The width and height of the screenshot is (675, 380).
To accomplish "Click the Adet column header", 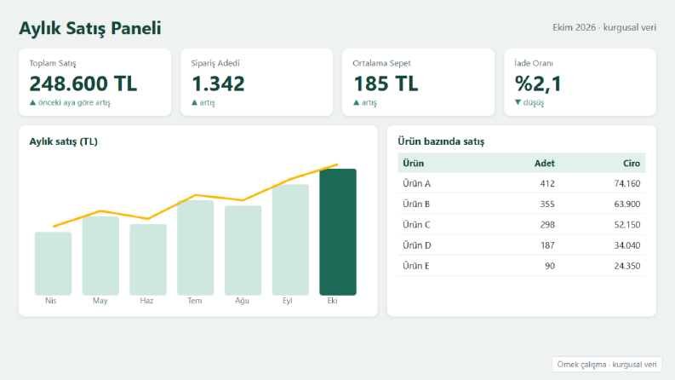I will click(x=545, y=164).
